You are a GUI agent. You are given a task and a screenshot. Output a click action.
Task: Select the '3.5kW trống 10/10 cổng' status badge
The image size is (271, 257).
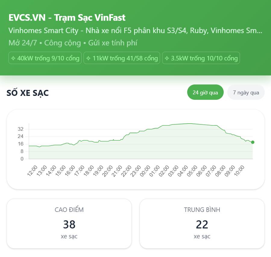click(x=201, y=58)
